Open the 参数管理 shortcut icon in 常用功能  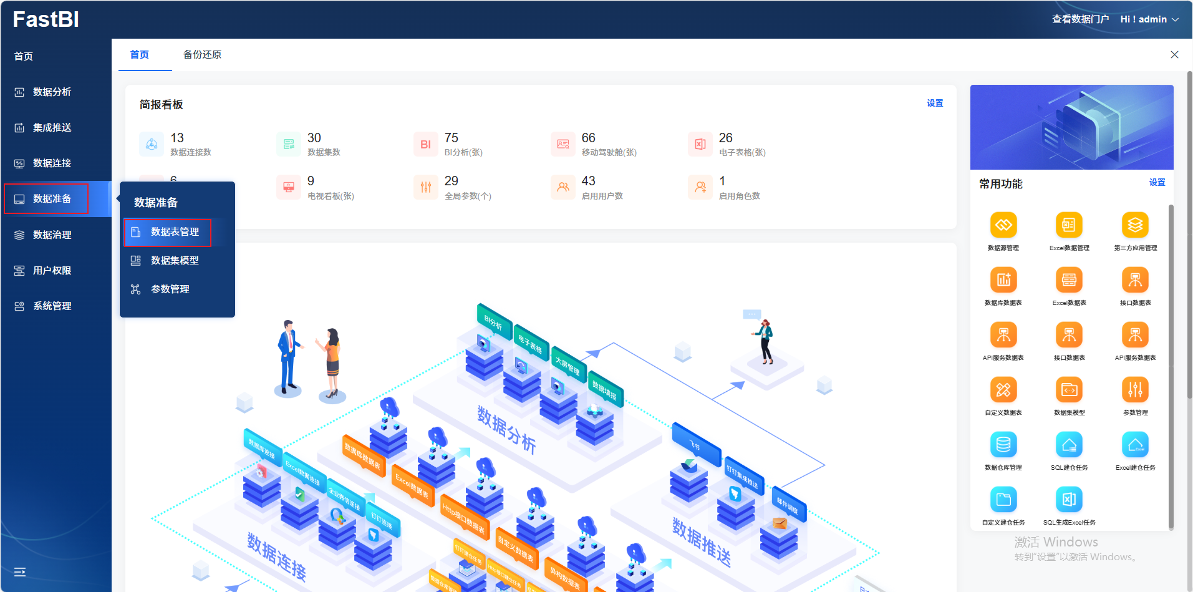click(x=1135, y=390)
